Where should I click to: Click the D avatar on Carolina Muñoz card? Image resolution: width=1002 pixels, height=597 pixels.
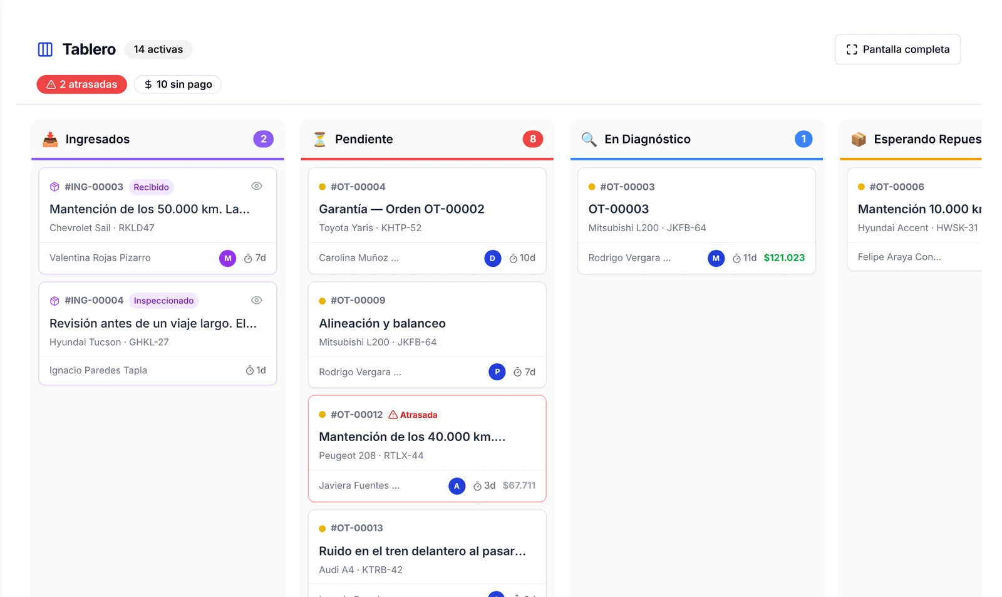(x=493, y=258)
